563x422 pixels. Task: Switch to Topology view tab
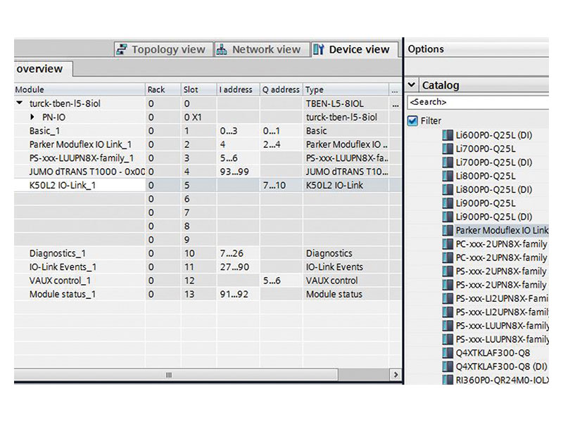tap(164, 49)
